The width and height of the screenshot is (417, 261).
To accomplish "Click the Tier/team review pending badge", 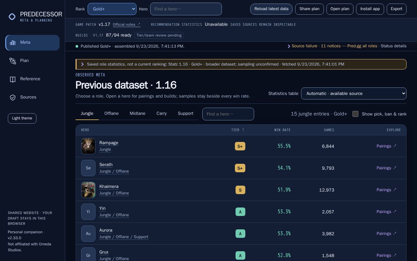I will 159,35.
